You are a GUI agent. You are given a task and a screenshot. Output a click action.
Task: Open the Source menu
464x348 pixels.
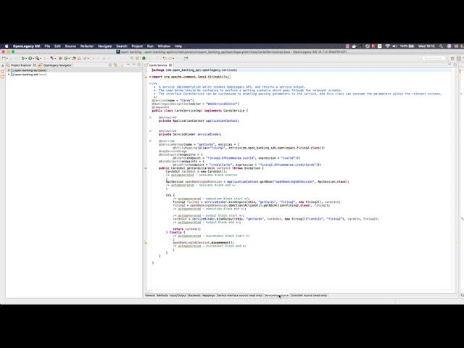tap(70, 46)
